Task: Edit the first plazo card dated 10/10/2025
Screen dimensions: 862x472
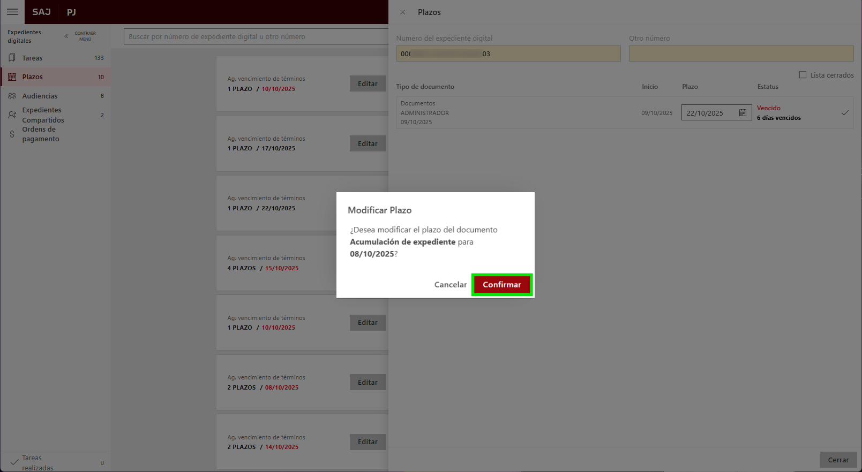Action: coord(368,84)
